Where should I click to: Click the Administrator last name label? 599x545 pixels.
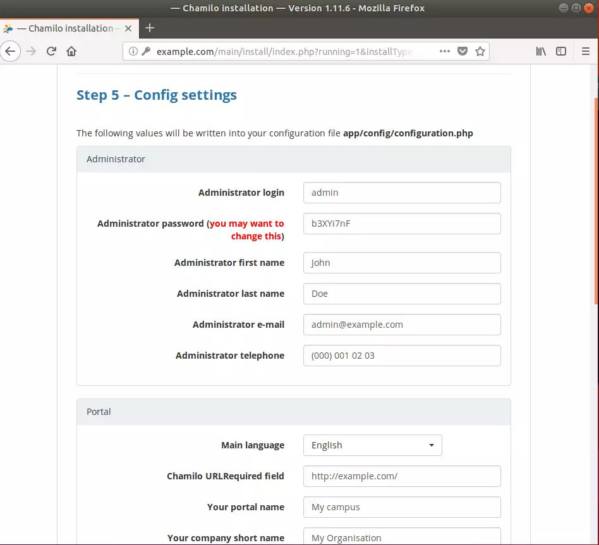coord(231,294)
